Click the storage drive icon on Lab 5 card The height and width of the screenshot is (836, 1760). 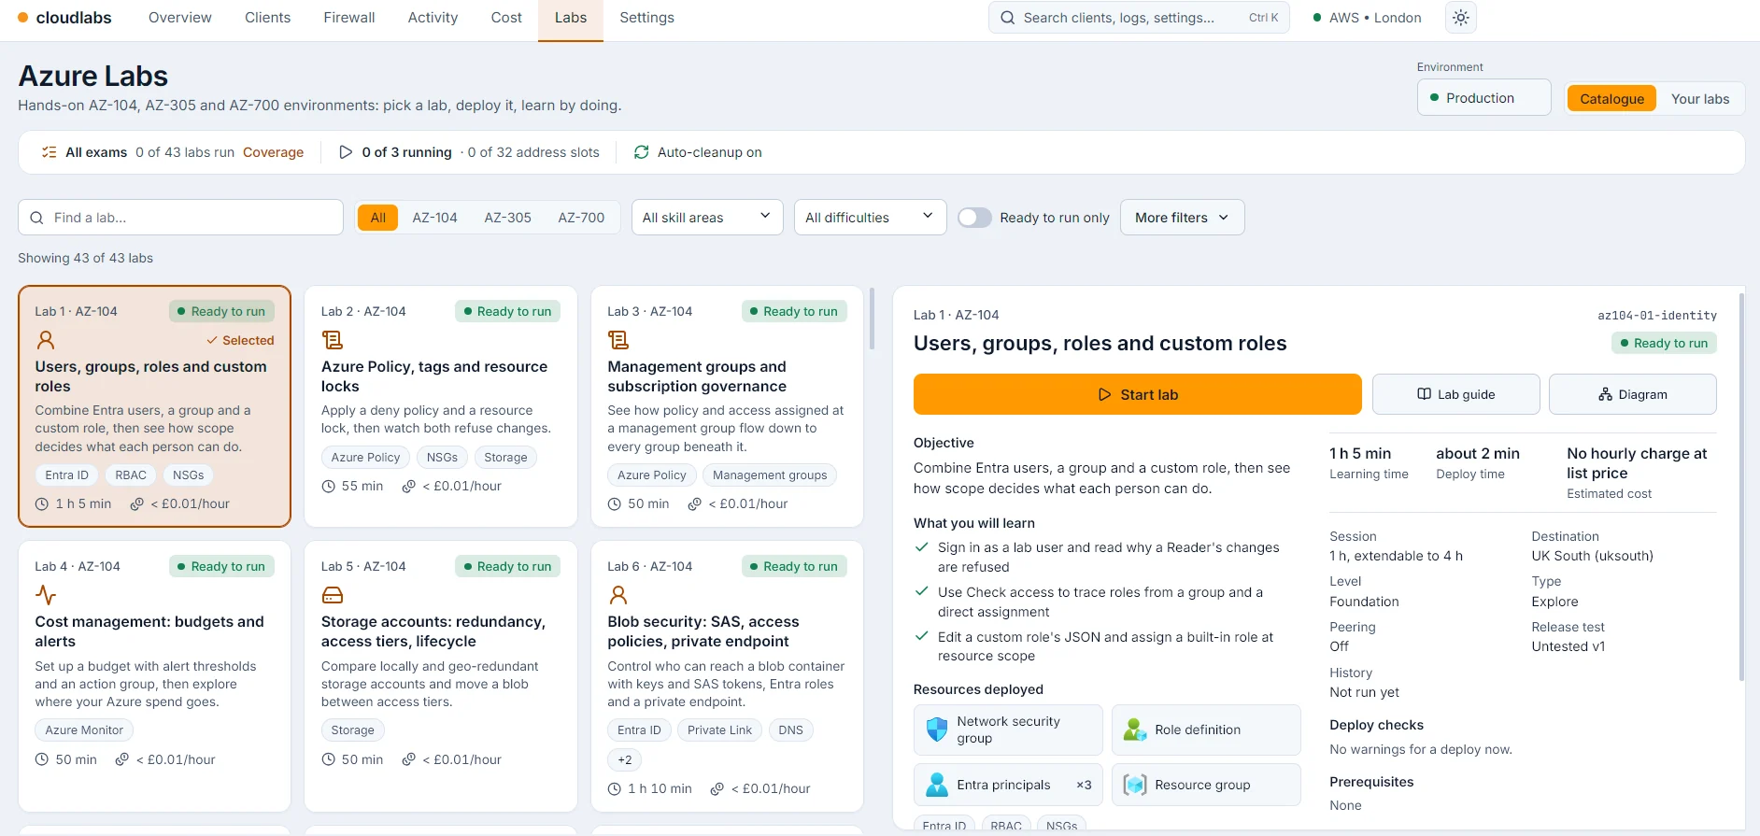332,595
